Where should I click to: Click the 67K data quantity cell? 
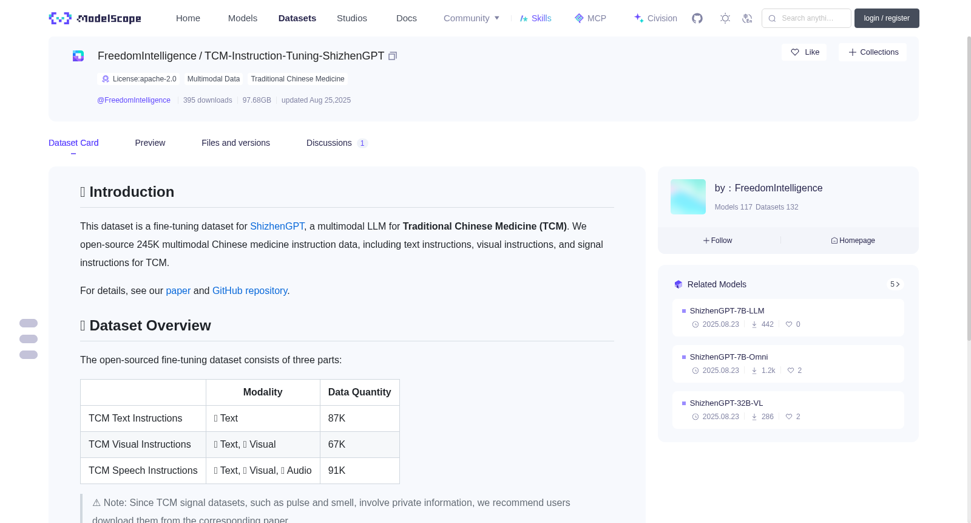pos(360,445)
